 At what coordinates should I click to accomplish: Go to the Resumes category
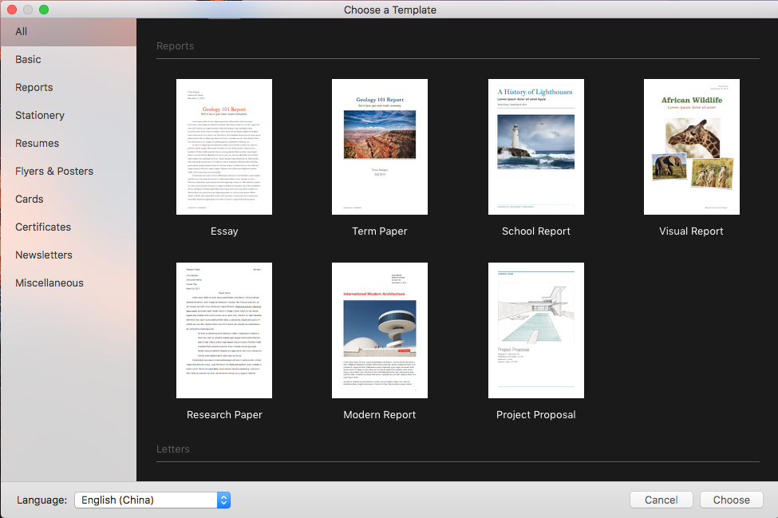pyautogui.click(x=38, y=144)
